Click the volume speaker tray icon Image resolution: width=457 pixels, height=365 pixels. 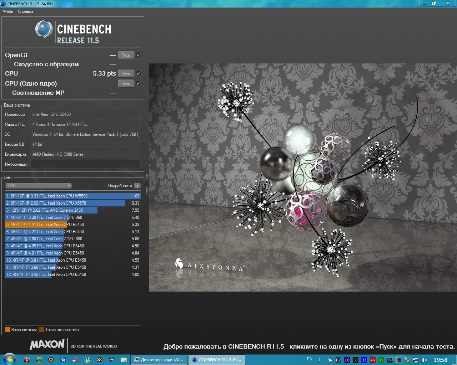[x=424, y=360]
